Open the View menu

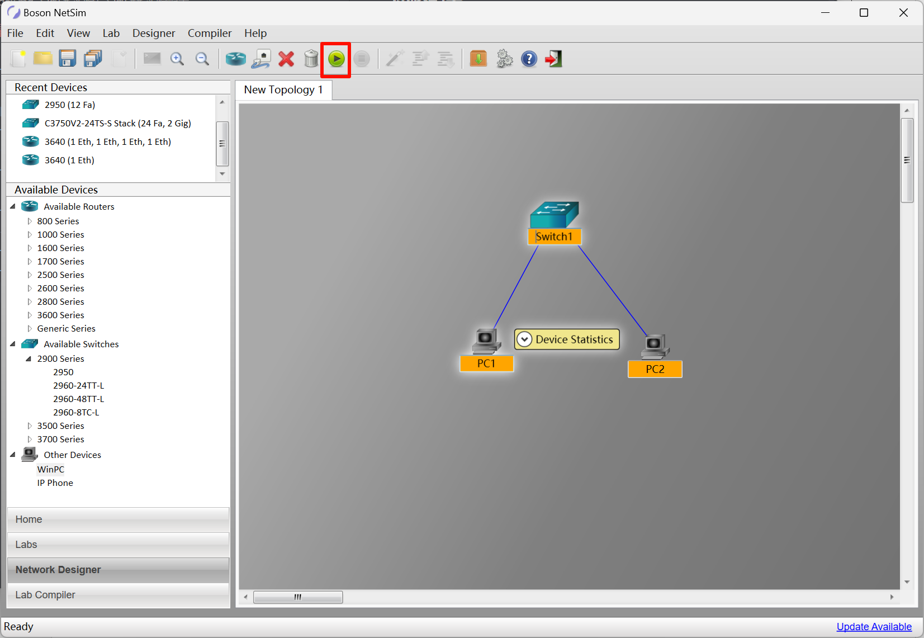pos(78,33)
